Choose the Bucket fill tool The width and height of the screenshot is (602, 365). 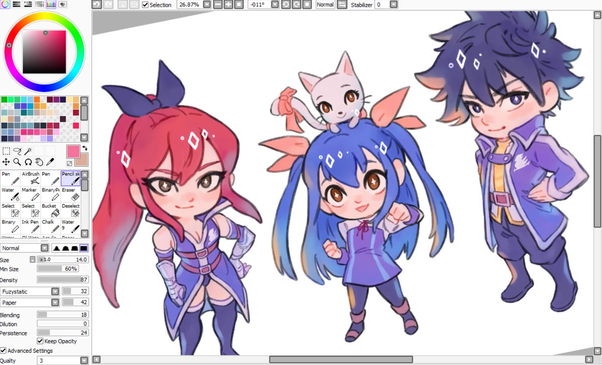(51, 210)
